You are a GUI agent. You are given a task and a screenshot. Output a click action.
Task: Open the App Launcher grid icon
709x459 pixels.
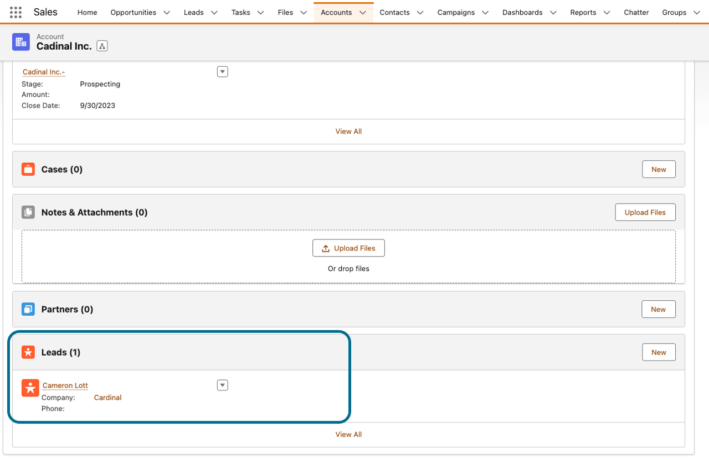pyautogui.click(x=16, y=12)
